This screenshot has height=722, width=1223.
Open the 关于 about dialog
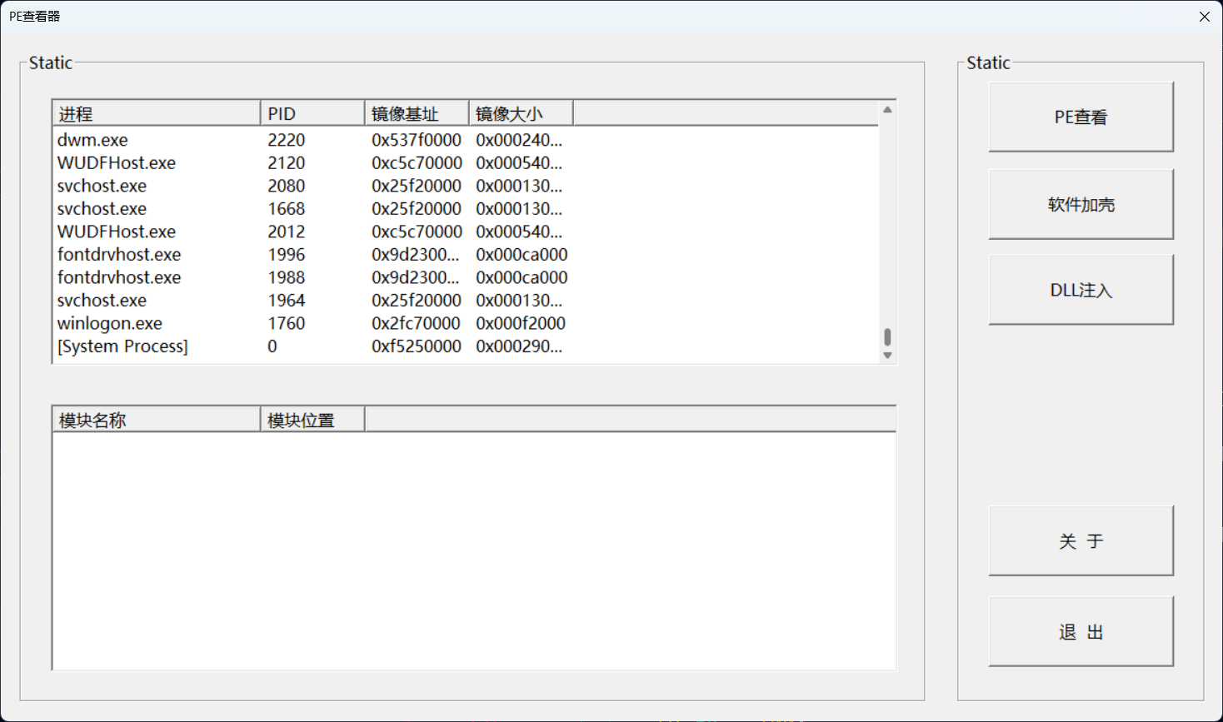click(1081, 541)
